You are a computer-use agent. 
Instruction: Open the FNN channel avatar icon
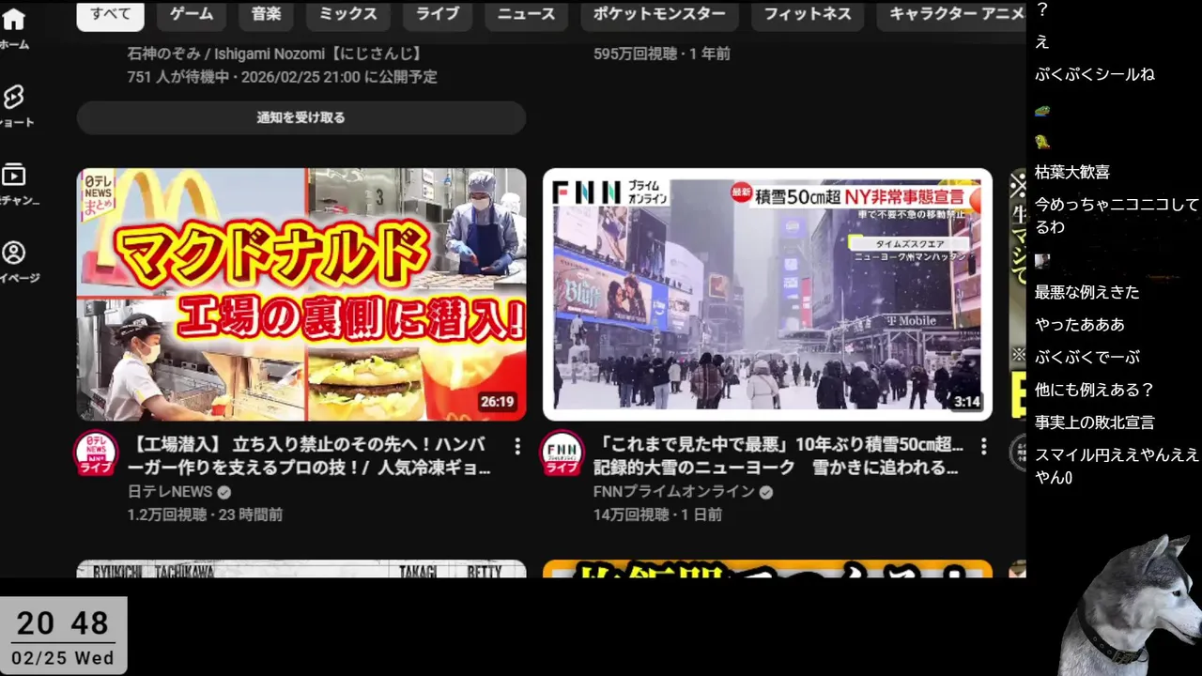[562, 453]
